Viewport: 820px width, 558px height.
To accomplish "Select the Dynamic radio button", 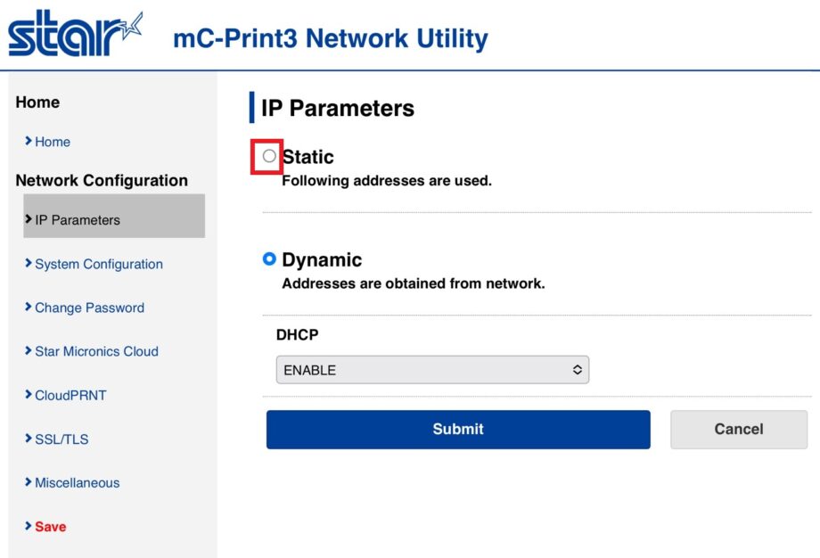I will (269, 259).
